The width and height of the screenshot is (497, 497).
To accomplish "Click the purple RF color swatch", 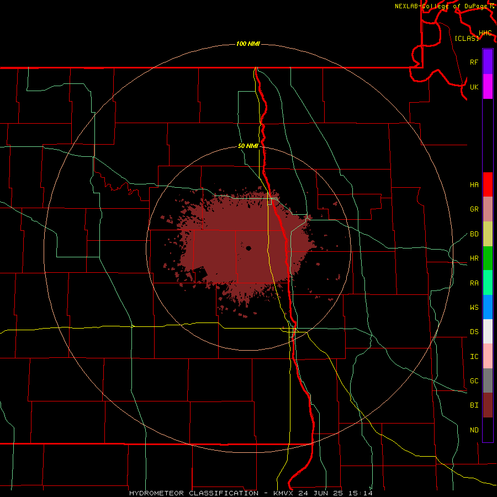I will click(488, 62).
